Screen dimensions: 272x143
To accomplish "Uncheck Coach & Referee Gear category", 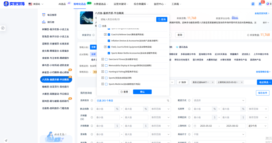I will coord(109,35).
